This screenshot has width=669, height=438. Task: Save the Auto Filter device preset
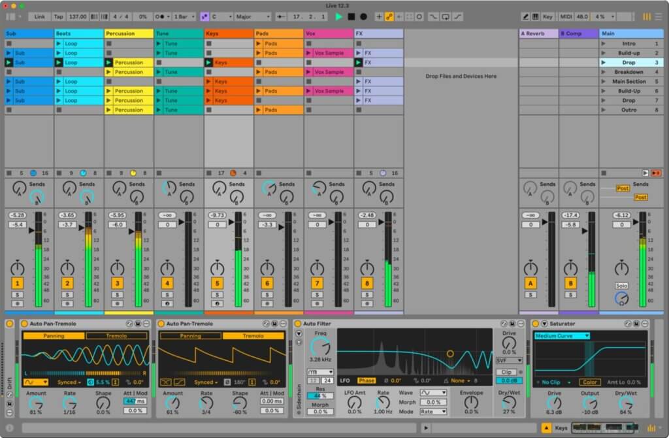click(510, 323)
